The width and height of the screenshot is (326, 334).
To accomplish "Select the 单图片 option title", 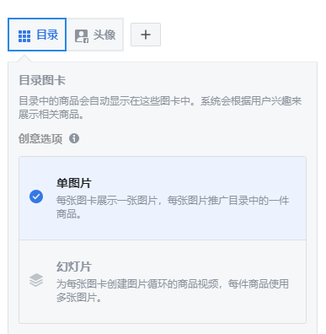I will 74,183.
